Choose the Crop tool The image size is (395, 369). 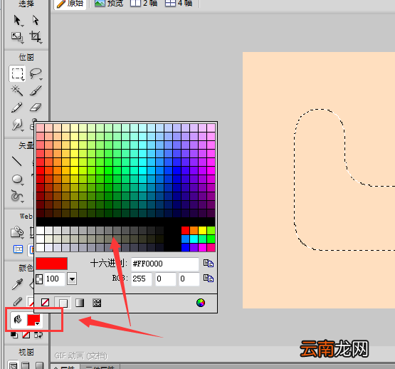click(36, 37)
